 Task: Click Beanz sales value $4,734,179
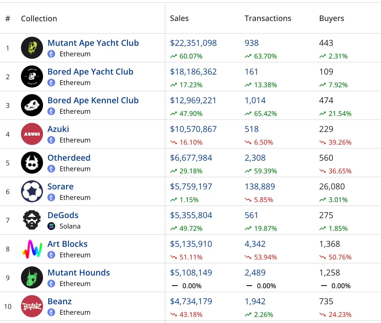(x=191, y=301)
